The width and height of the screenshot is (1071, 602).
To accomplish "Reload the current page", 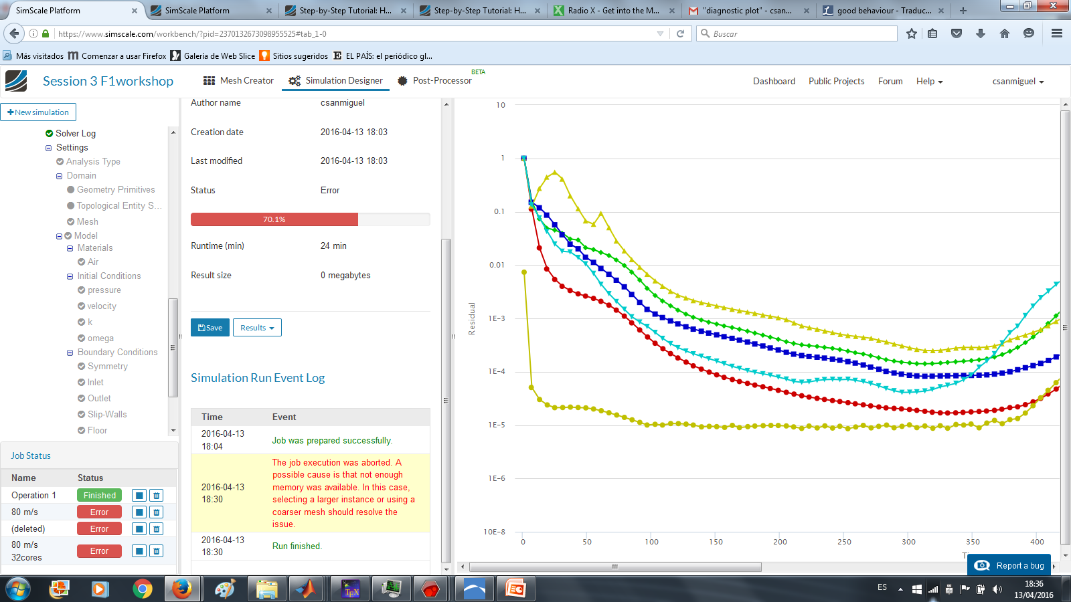I will pos(680,33).
